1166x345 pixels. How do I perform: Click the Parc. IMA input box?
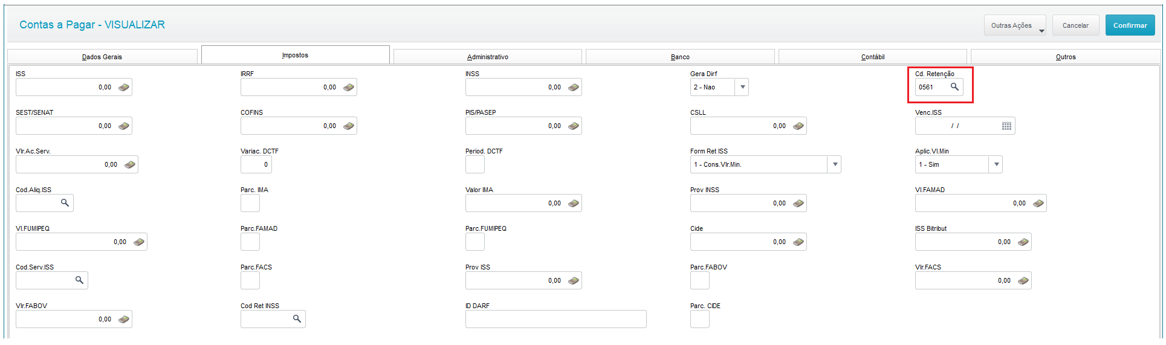click(x=250, y=204)
